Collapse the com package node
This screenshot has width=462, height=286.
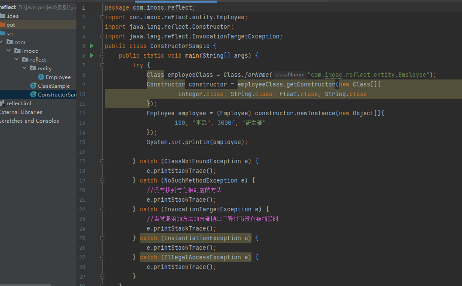(x=2, y=42)
